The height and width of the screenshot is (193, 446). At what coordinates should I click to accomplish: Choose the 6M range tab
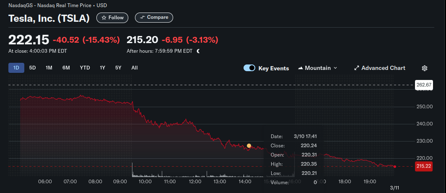[x=66, y=68]
